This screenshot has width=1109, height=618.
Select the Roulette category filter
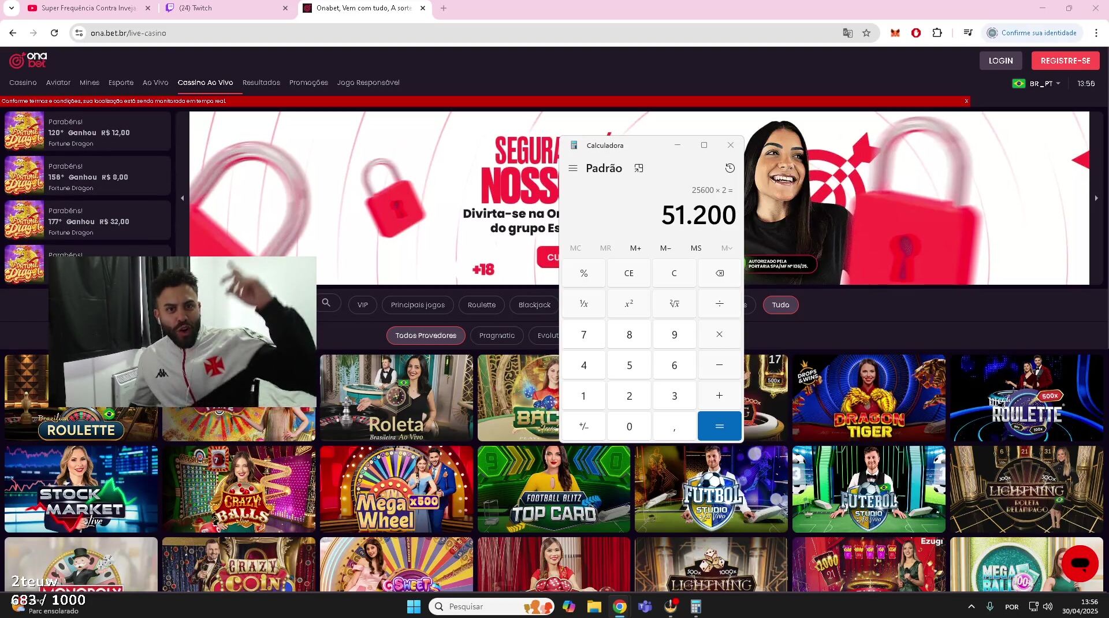tap(482, 305)
